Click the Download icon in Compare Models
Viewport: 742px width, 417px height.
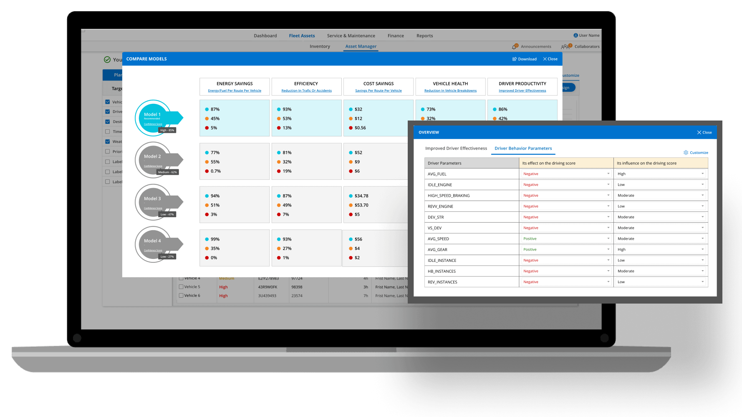515,59
